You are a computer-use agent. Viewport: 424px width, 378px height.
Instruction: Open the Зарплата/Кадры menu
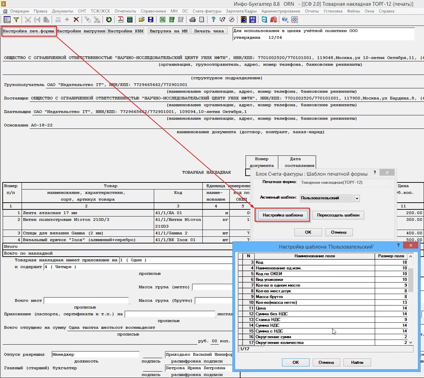click(x=241, y=11)
